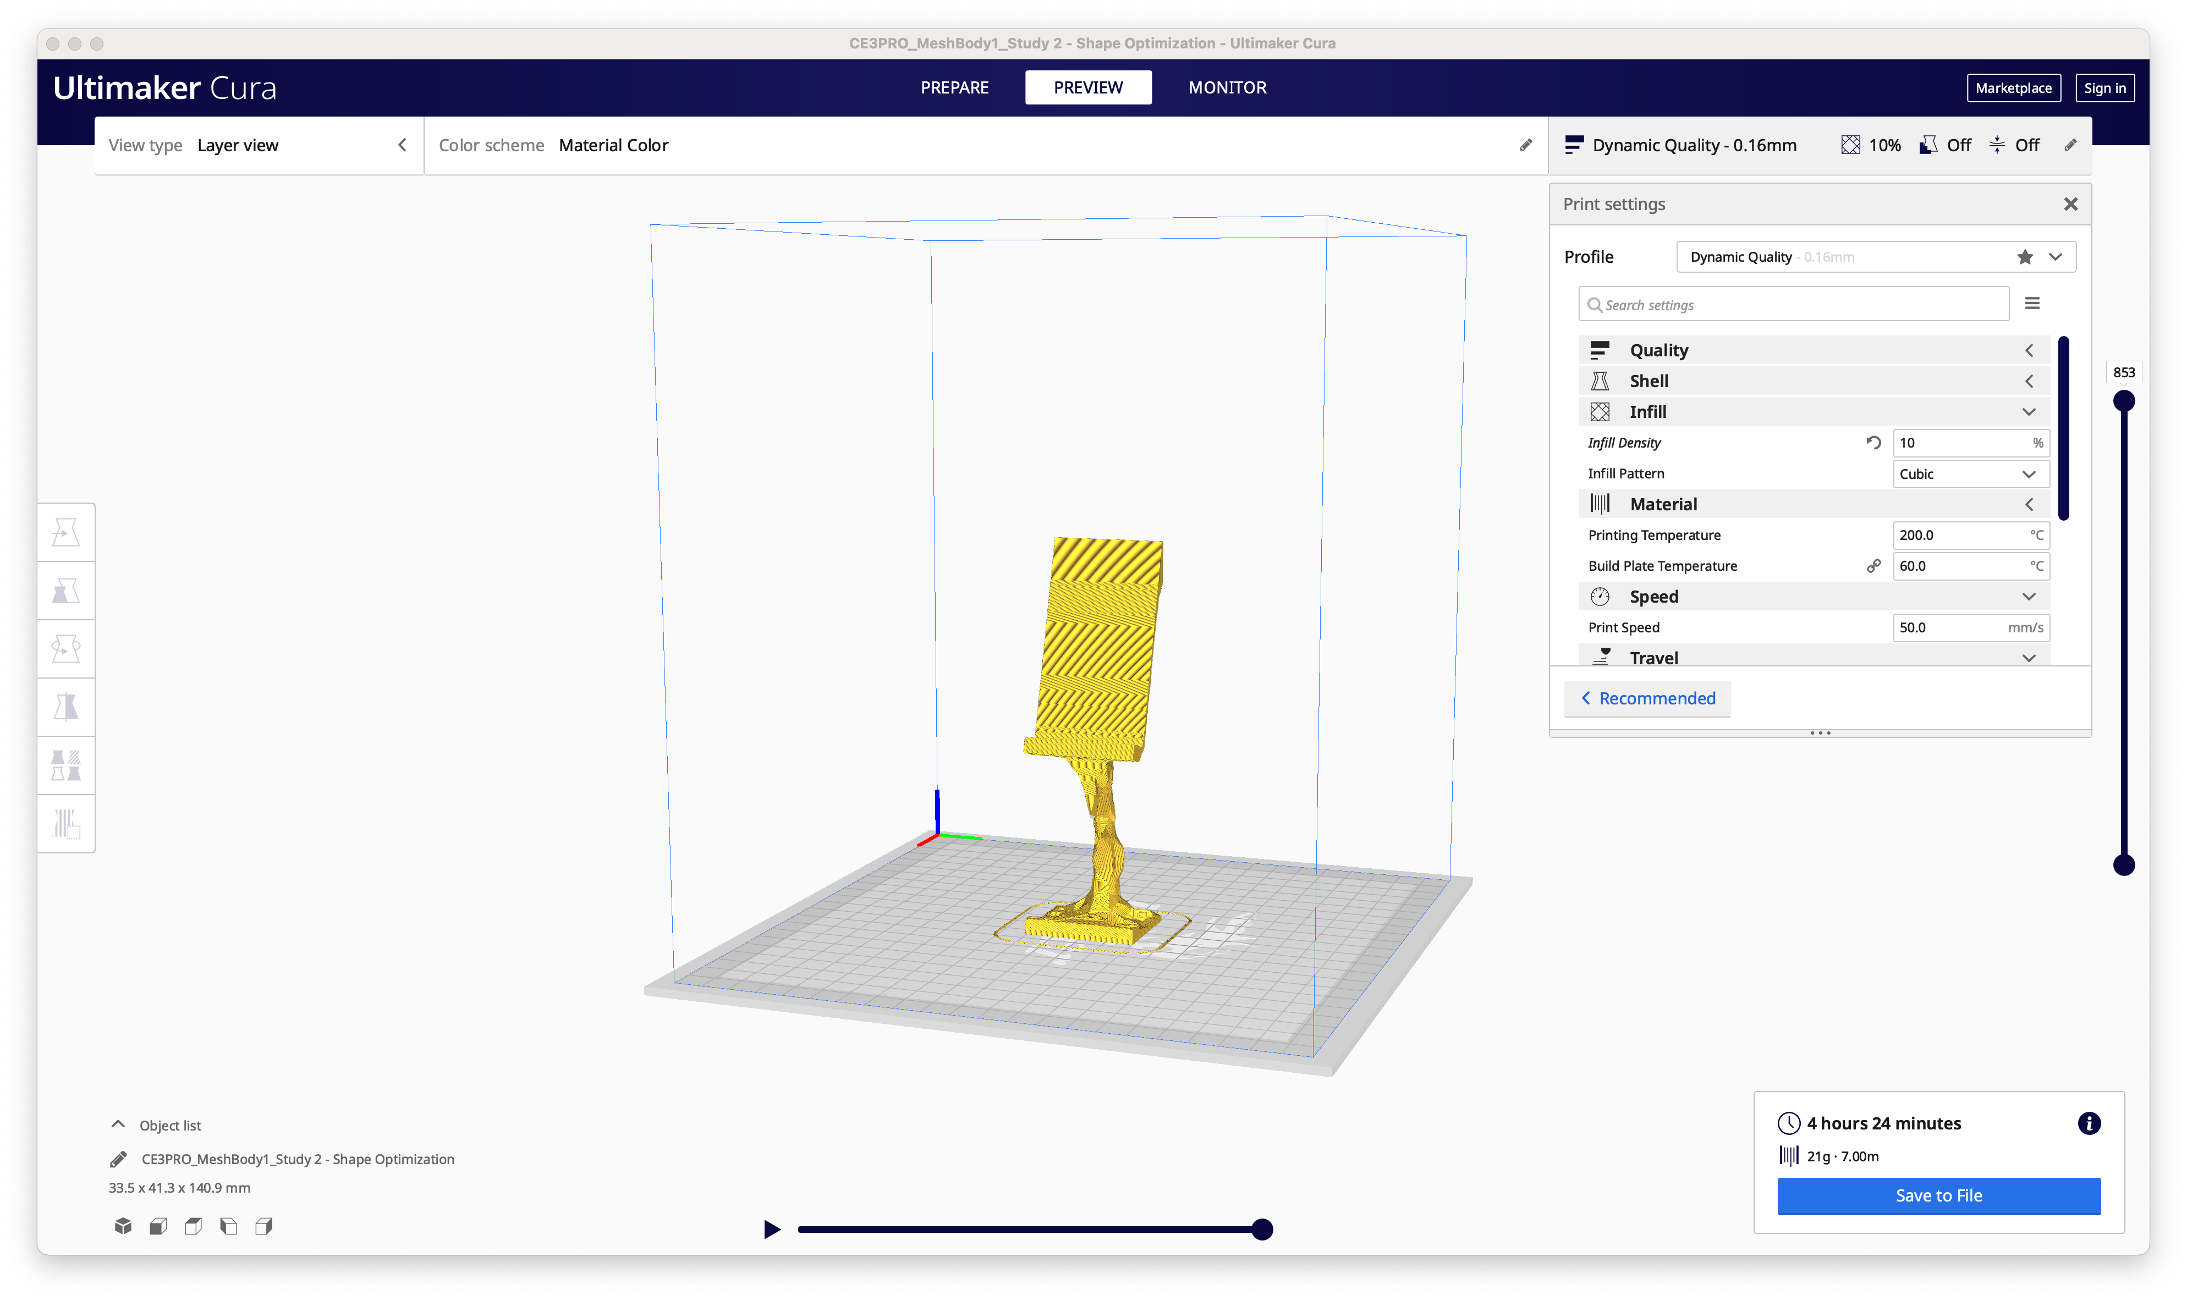Click the Recommended button
The image size is (2187, 1301).
1647,699
